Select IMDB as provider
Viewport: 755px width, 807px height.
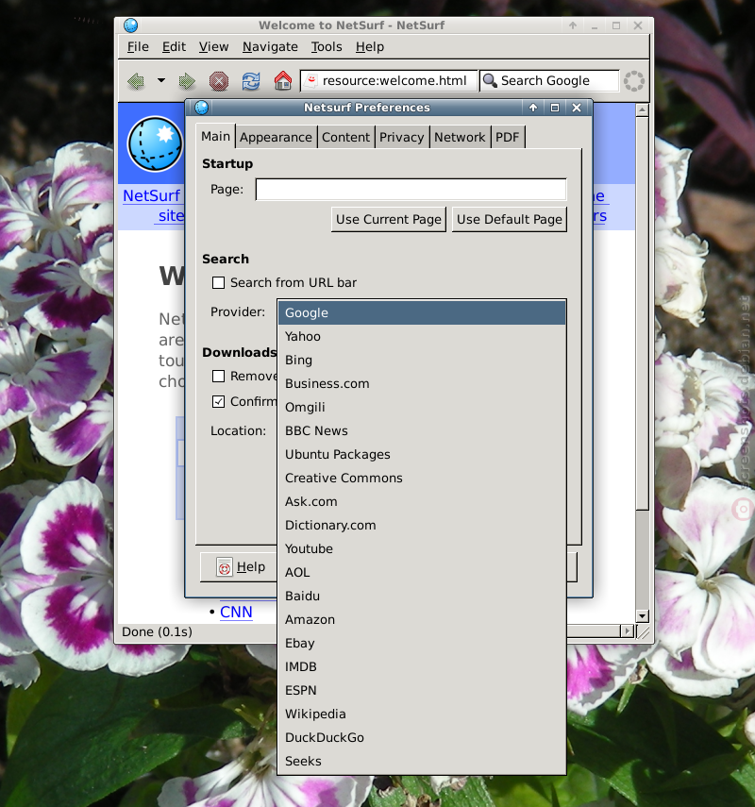click(x=422, y=667)
